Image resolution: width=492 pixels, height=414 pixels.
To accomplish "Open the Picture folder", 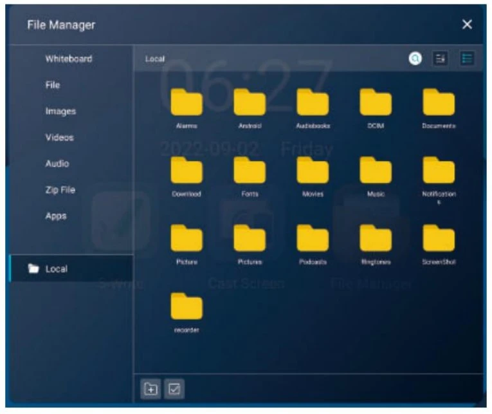I will point(187,239).
